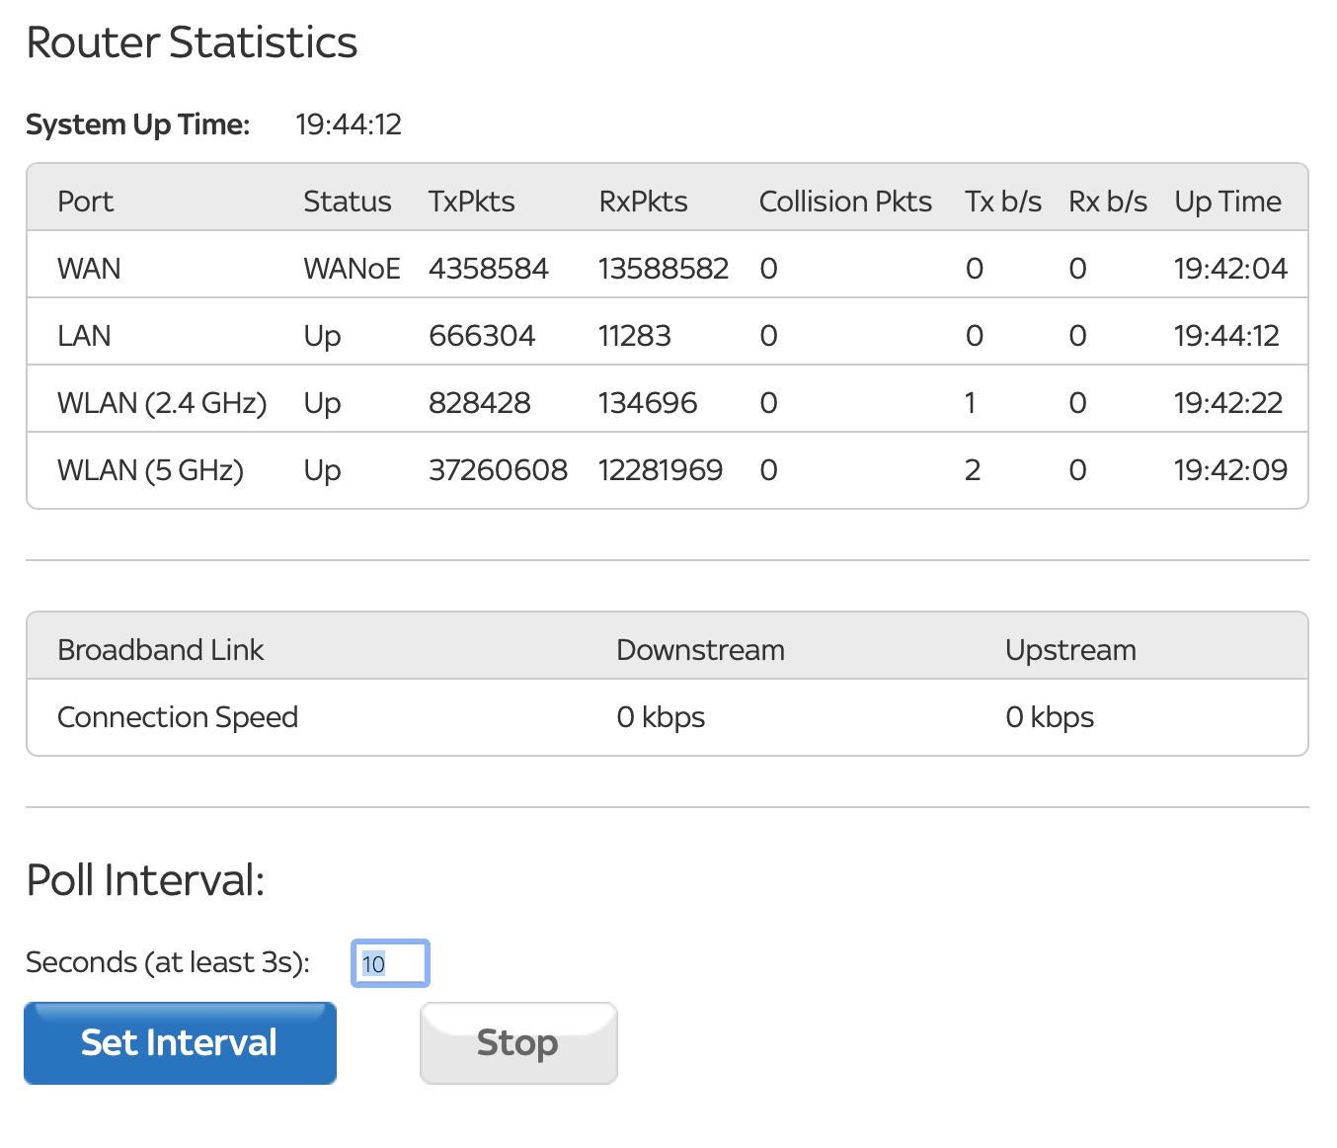
Task: Click the Set Interval button
Action: tap(180, 1043)
